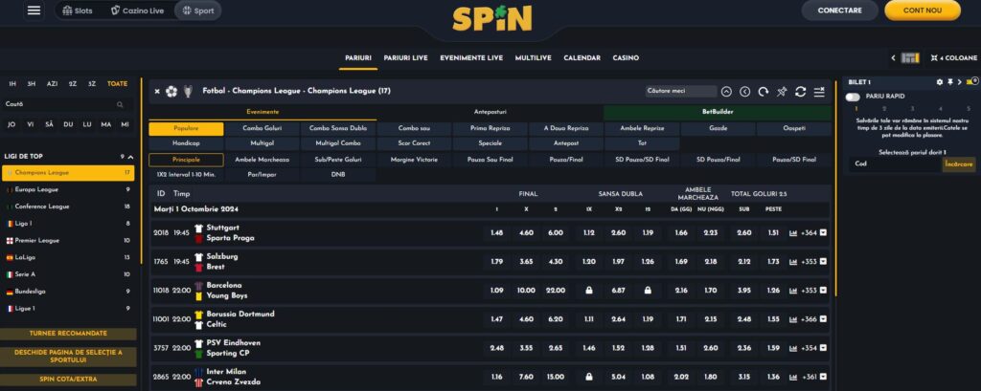Expand more markets for Stuttgart vs Sparta Praga
The height and width of the screenshot is (391, 981).
click(823, 233)
